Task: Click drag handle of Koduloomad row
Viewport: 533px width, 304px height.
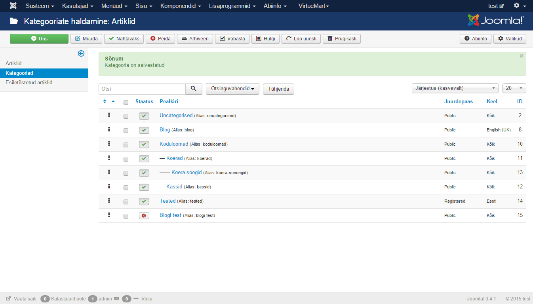Action: click(x=109, y=144)
